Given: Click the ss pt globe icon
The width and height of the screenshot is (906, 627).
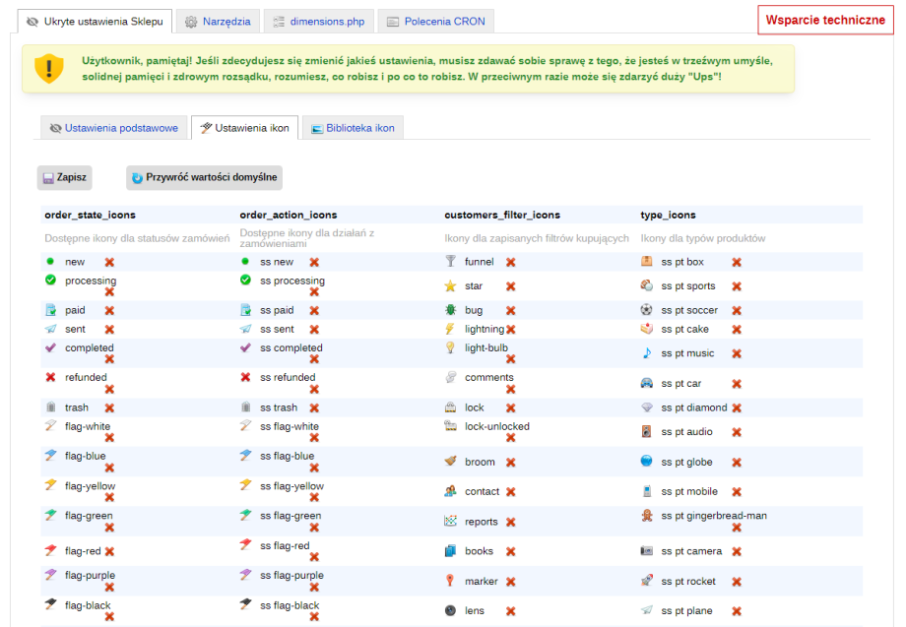Looking at the screenshot, I should (647, 462).
